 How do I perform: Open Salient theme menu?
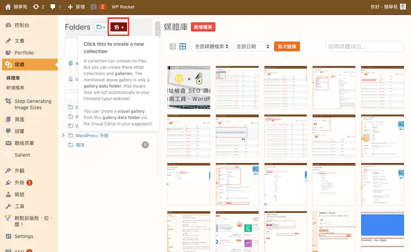pyautogui.click(x=22, y=155)
